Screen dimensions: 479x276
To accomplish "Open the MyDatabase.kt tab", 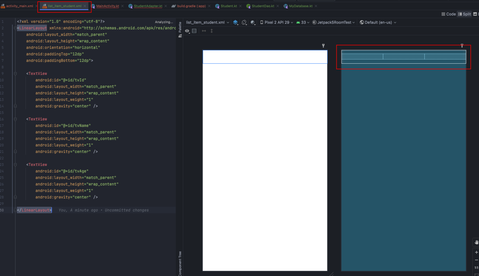I will (x=300, y=6).
